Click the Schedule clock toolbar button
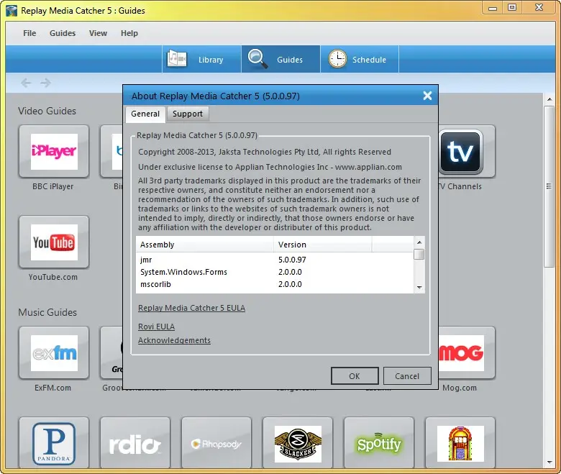This screenshot has width=561, height=474. [360, 59]
